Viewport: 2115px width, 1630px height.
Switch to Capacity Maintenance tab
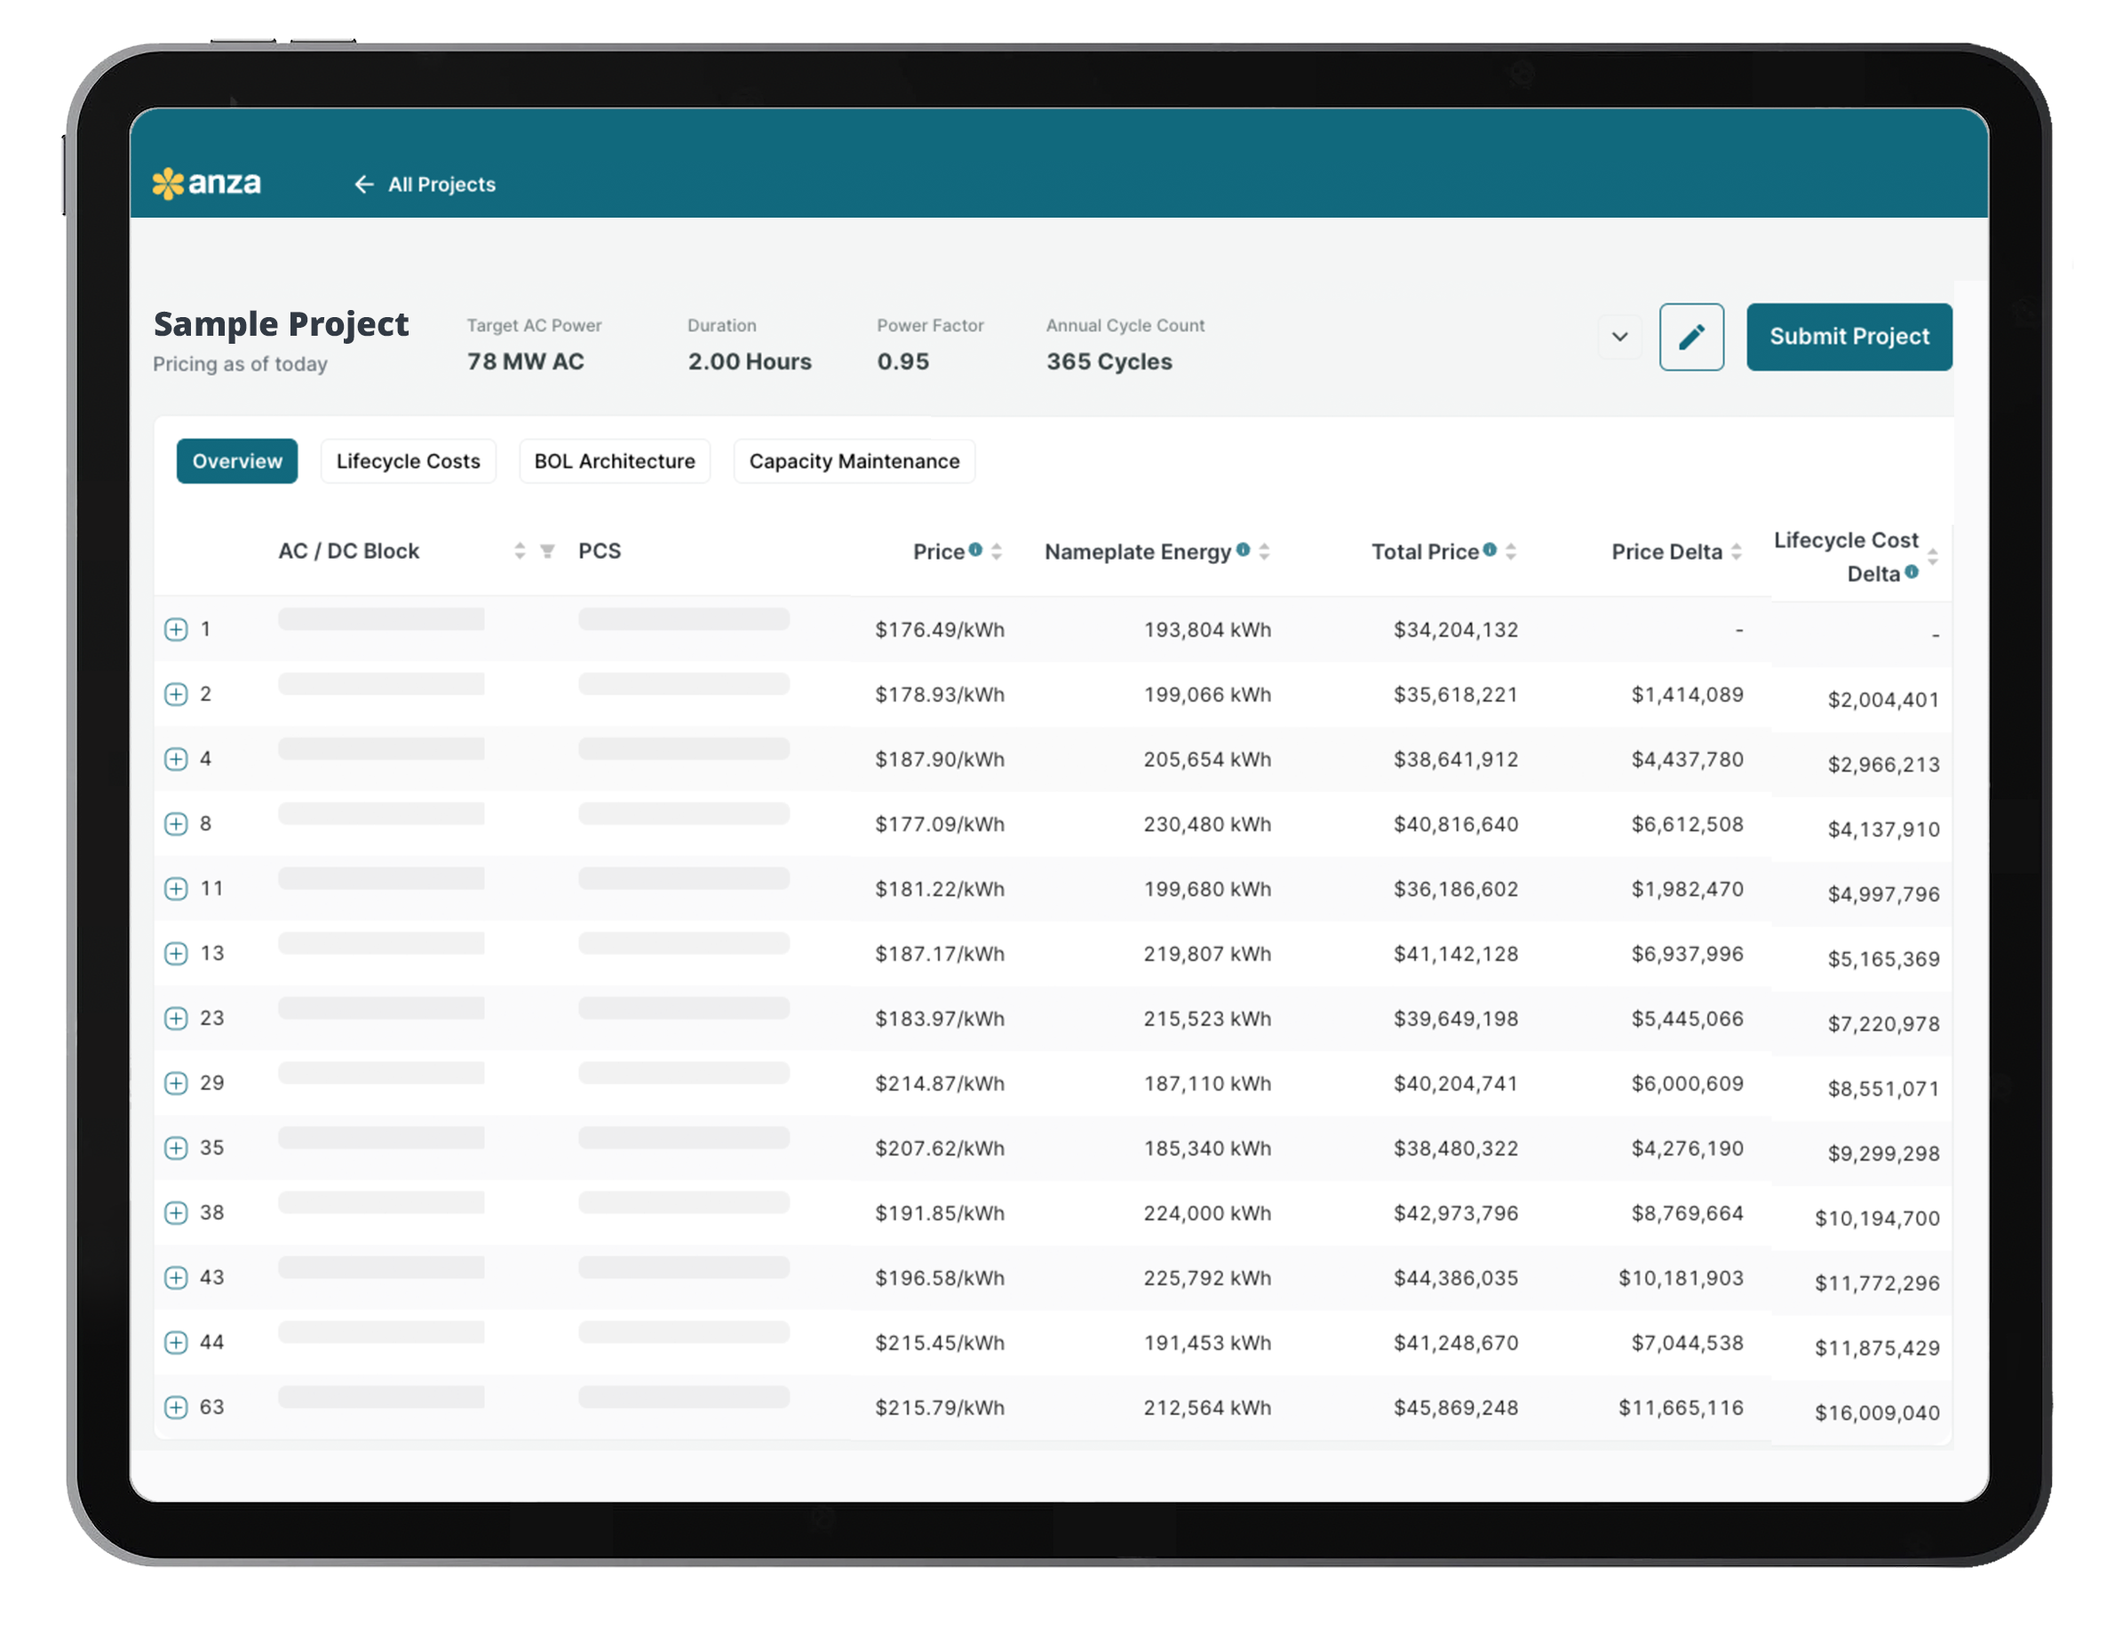(855, 461)
